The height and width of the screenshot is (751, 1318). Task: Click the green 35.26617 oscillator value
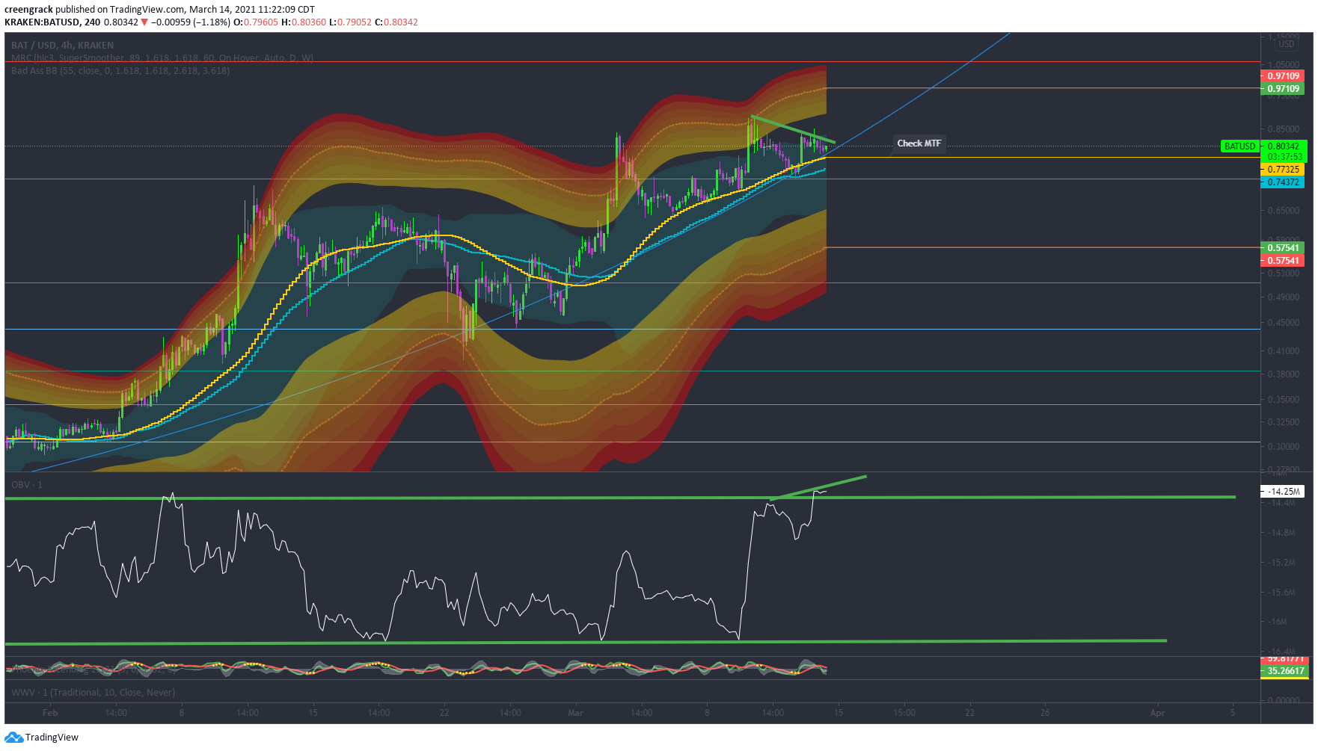(x=1284, y=671)
